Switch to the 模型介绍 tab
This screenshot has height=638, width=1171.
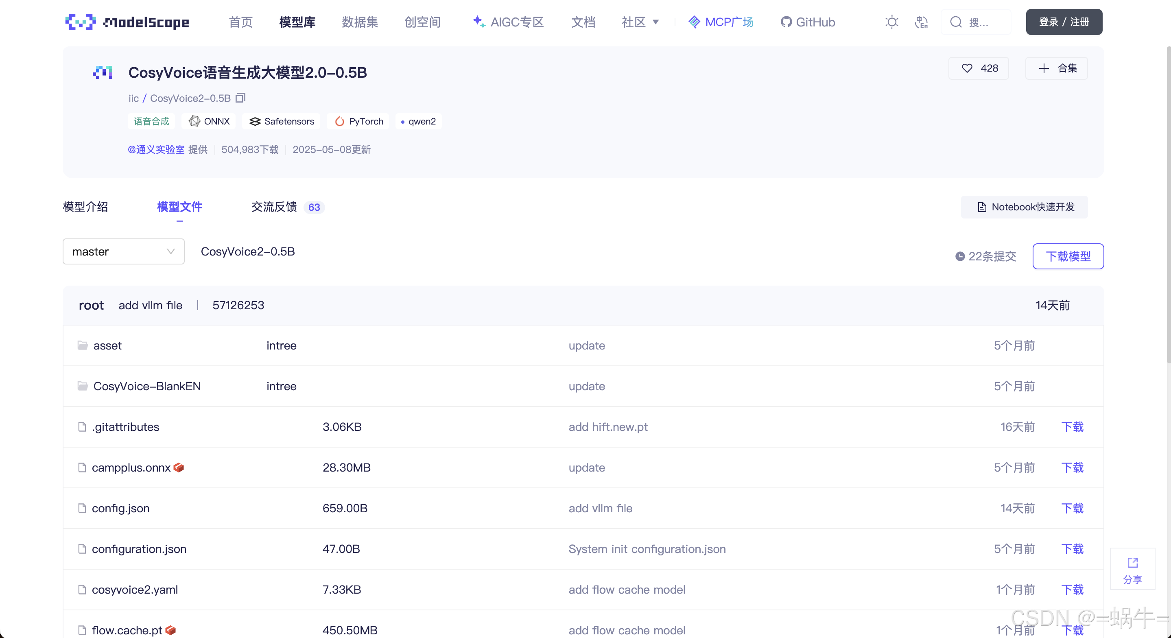tap(85, 207)
